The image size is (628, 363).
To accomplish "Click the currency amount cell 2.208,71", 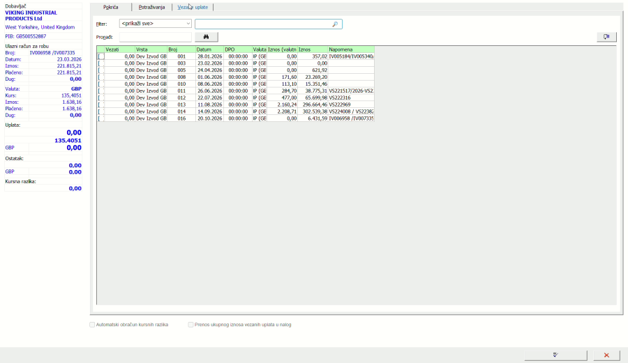I will (x=283, y=111).
